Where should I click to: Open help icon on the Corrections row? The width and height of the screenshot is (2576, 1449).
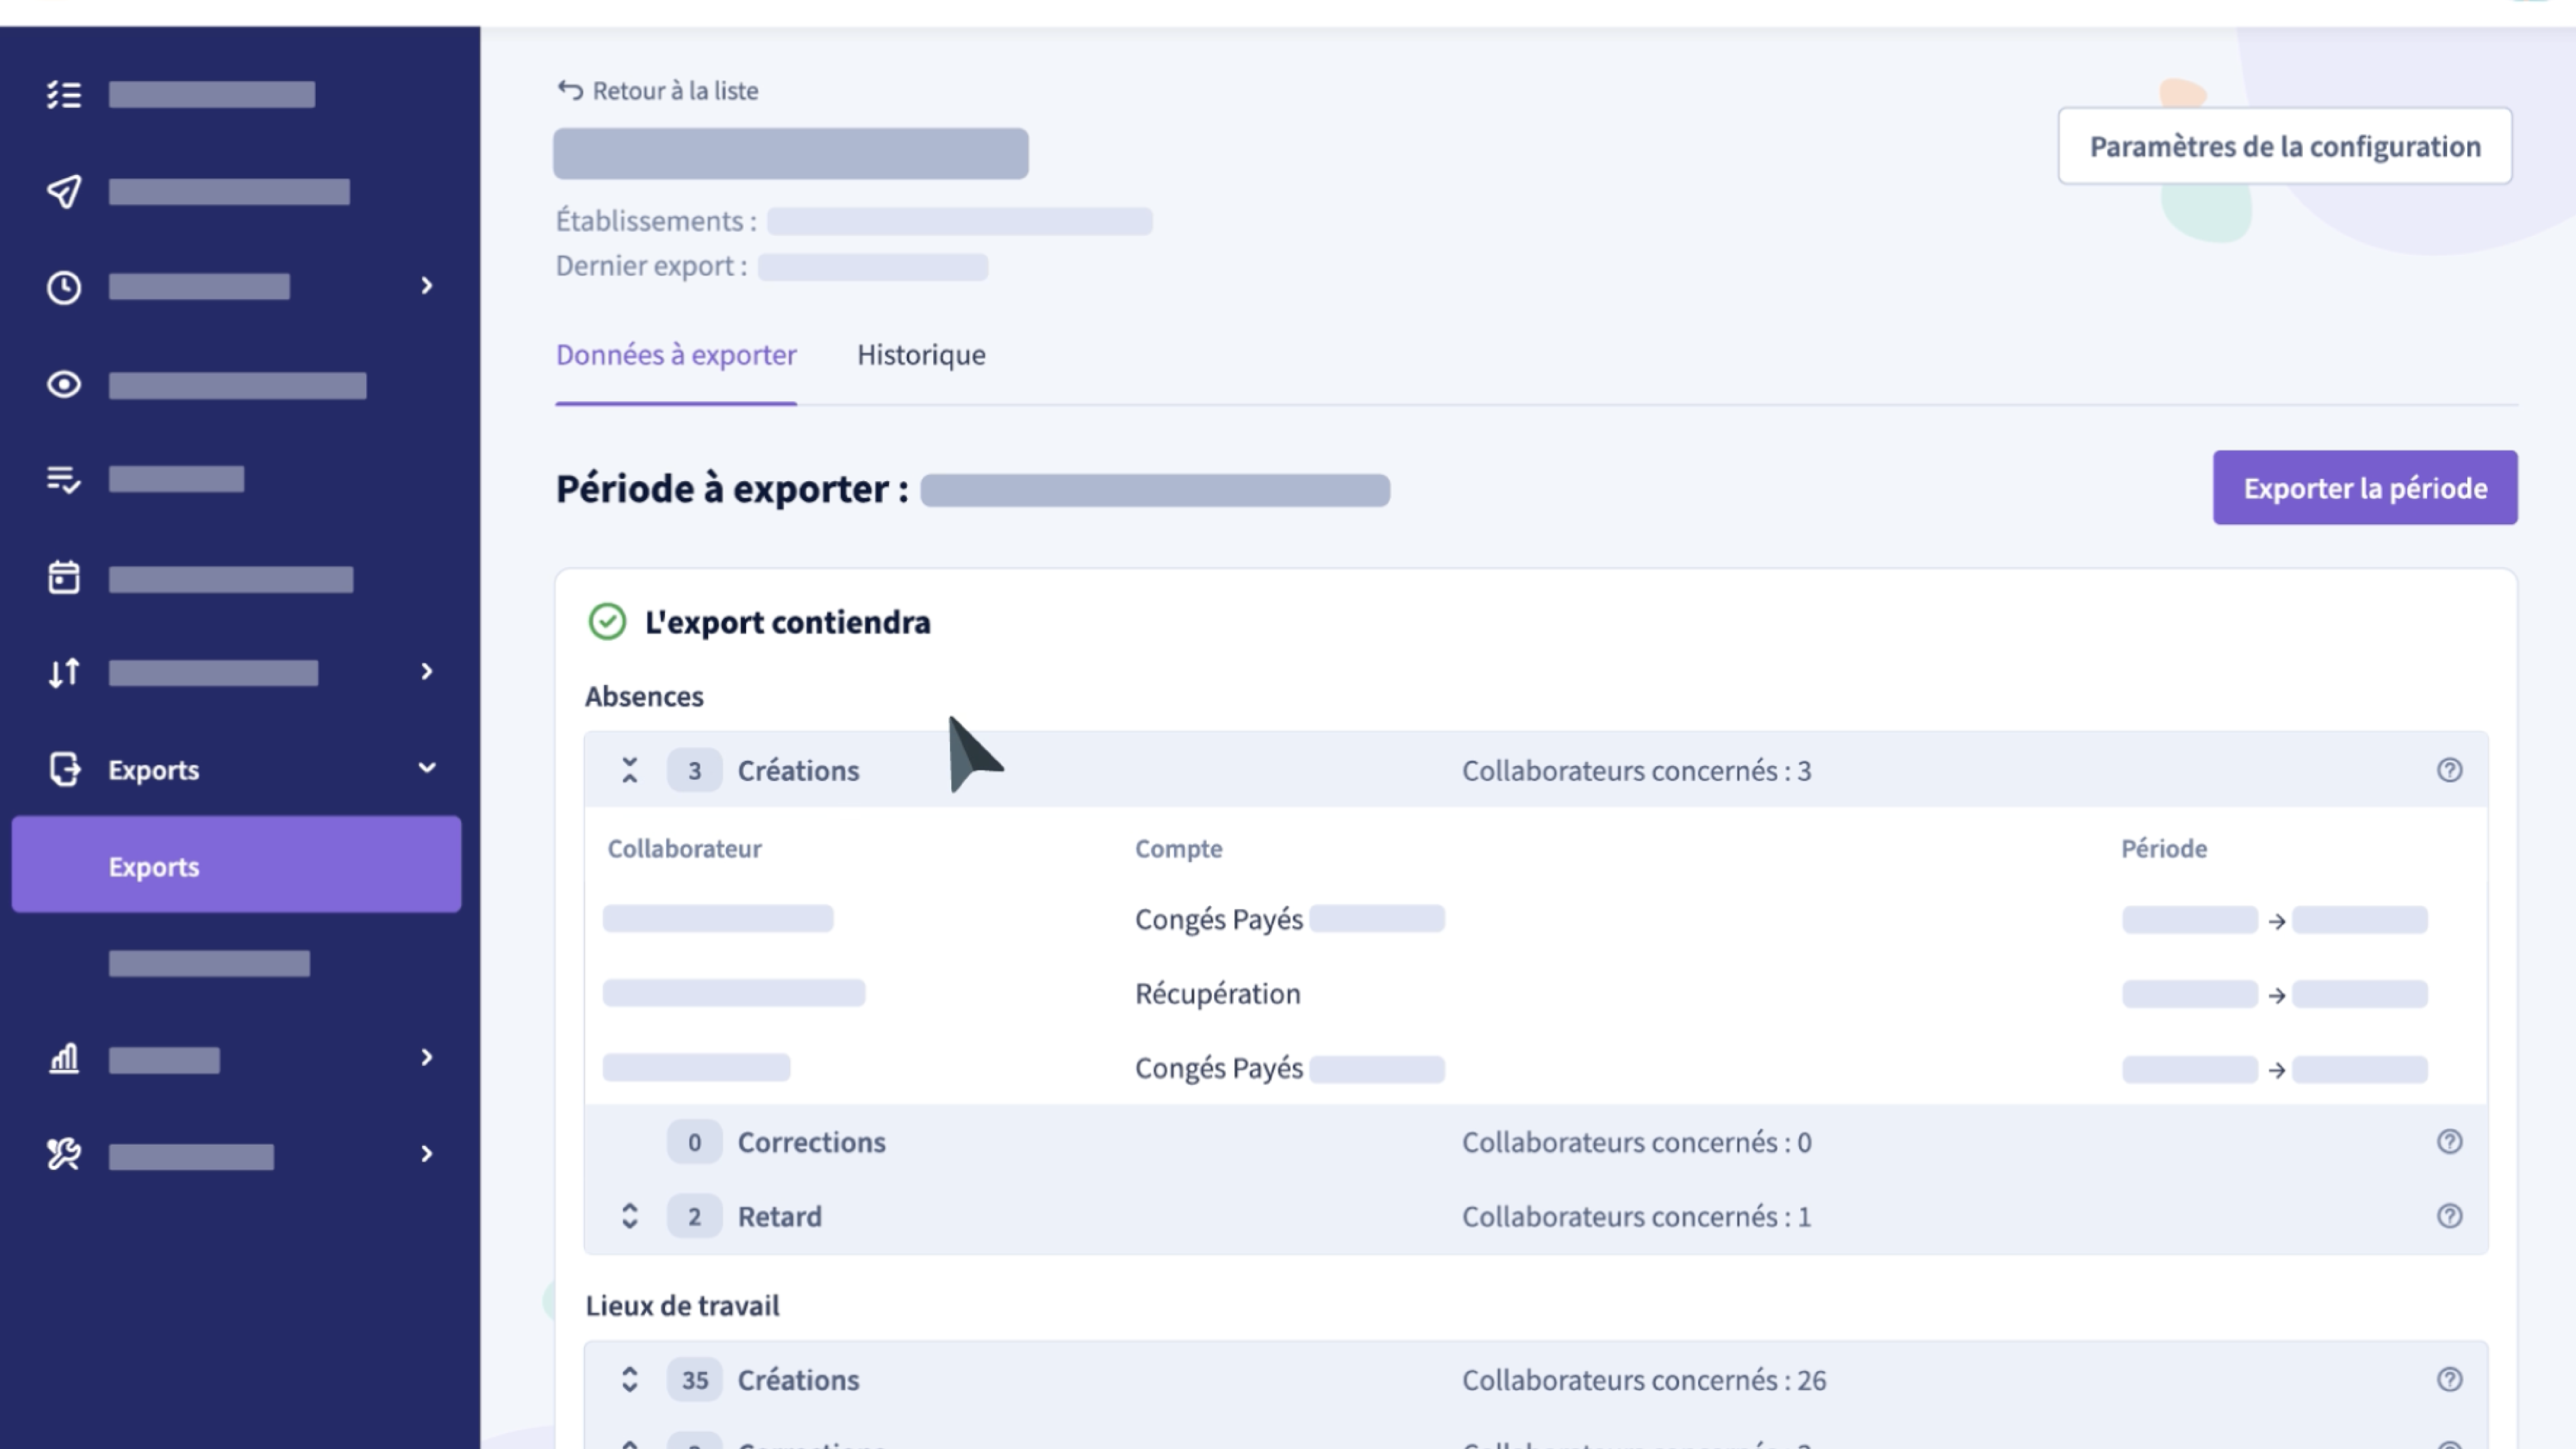pyautogui.click(x=2449, y=1142)
